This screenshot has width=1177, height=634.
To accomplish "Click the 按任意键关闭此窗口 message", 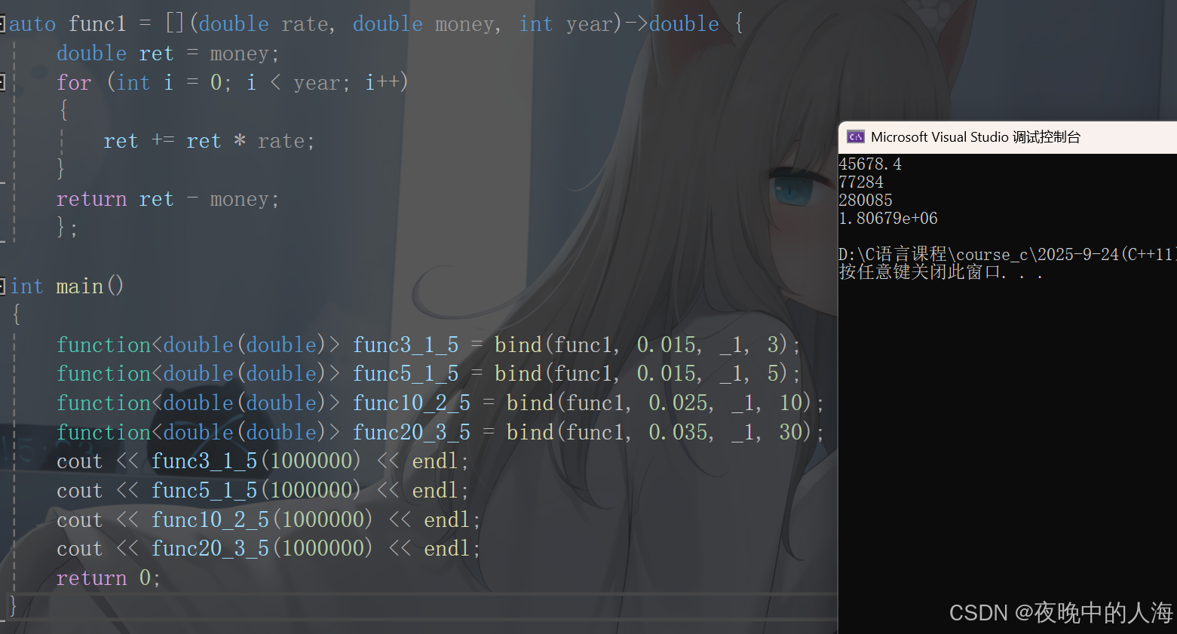I will click(941, 272).
